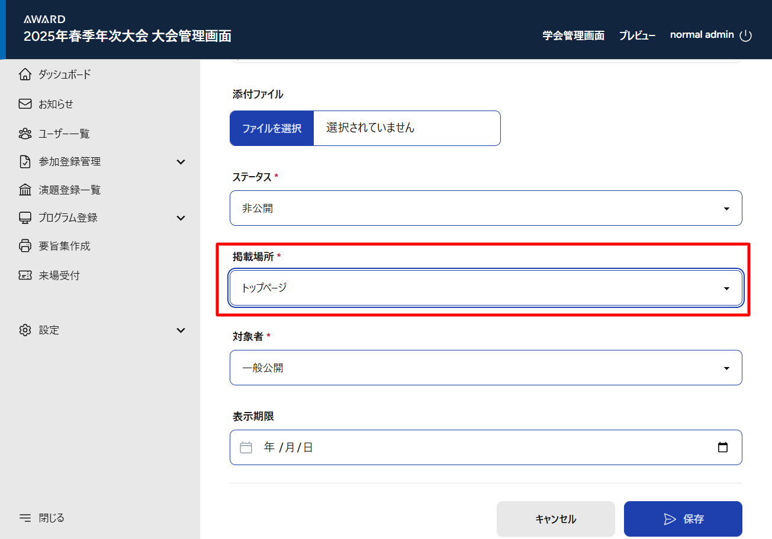Save the form with 保存
This screenshot has width=772, height=539.
click(x=683, y=519)
